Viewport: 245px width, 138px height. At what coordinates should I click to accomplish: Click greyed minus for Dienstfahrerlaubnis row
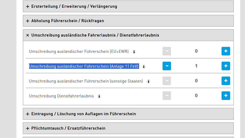click(x=167, y=96)
